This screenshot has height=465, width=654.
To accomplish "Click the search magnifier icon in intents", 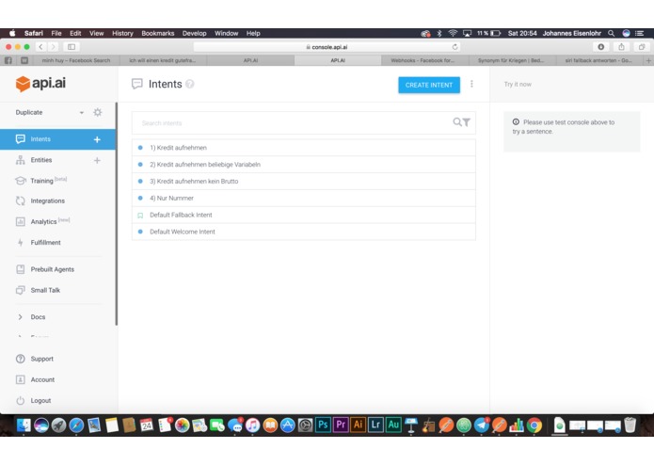I will (457, 121).
